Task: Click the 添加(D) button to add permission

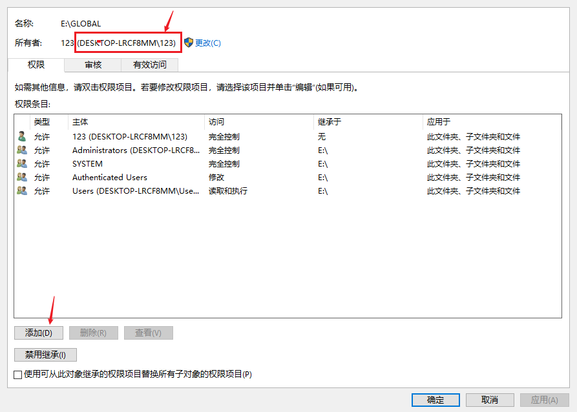Action: (38, 333)
